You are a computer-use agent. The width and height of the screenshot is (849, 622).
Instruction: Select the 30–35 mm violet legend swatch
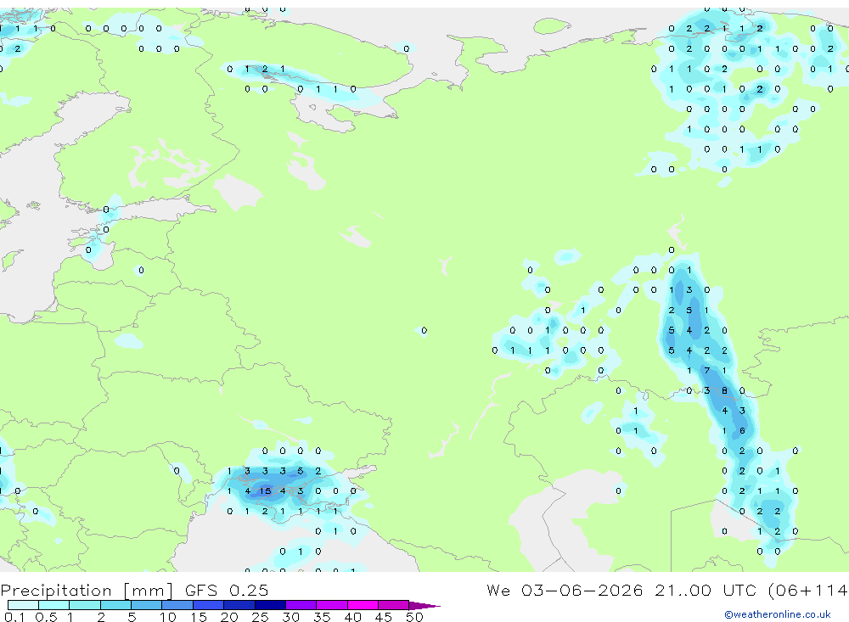tap(301, 605)
